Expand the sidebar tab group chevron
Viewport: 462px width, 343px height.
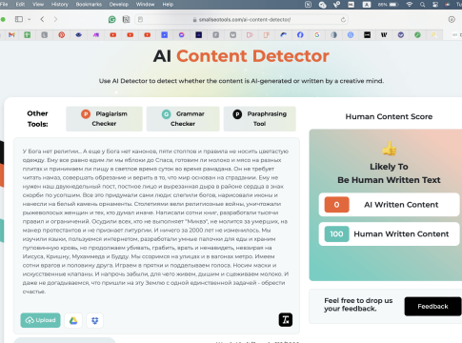[30, 19]
